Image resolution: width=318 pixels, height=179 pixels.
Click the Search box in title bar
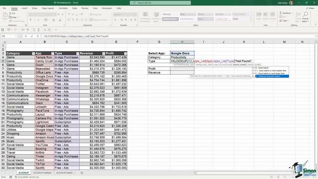pos(160,3)
